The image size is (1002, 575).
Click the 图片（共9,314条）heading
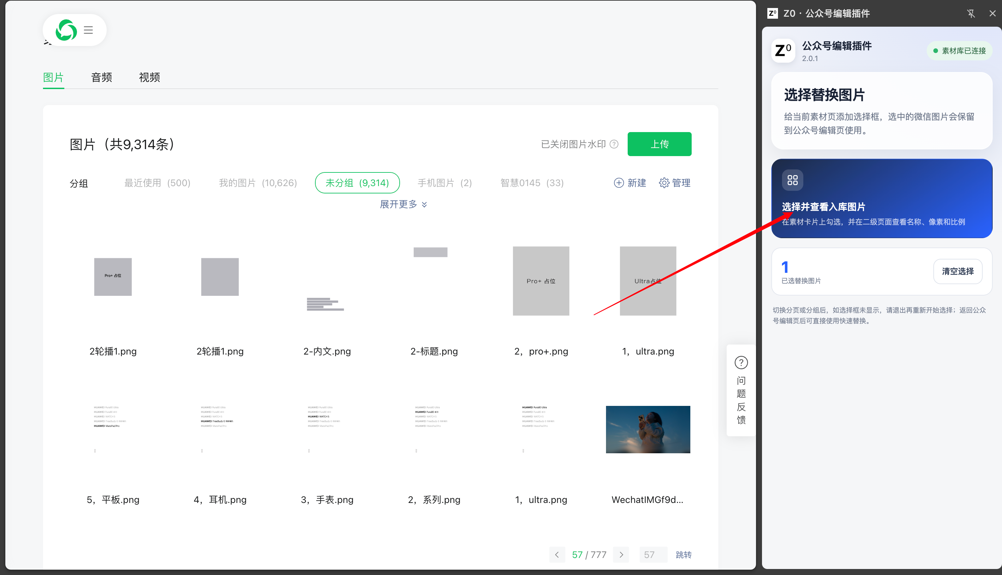122,144
